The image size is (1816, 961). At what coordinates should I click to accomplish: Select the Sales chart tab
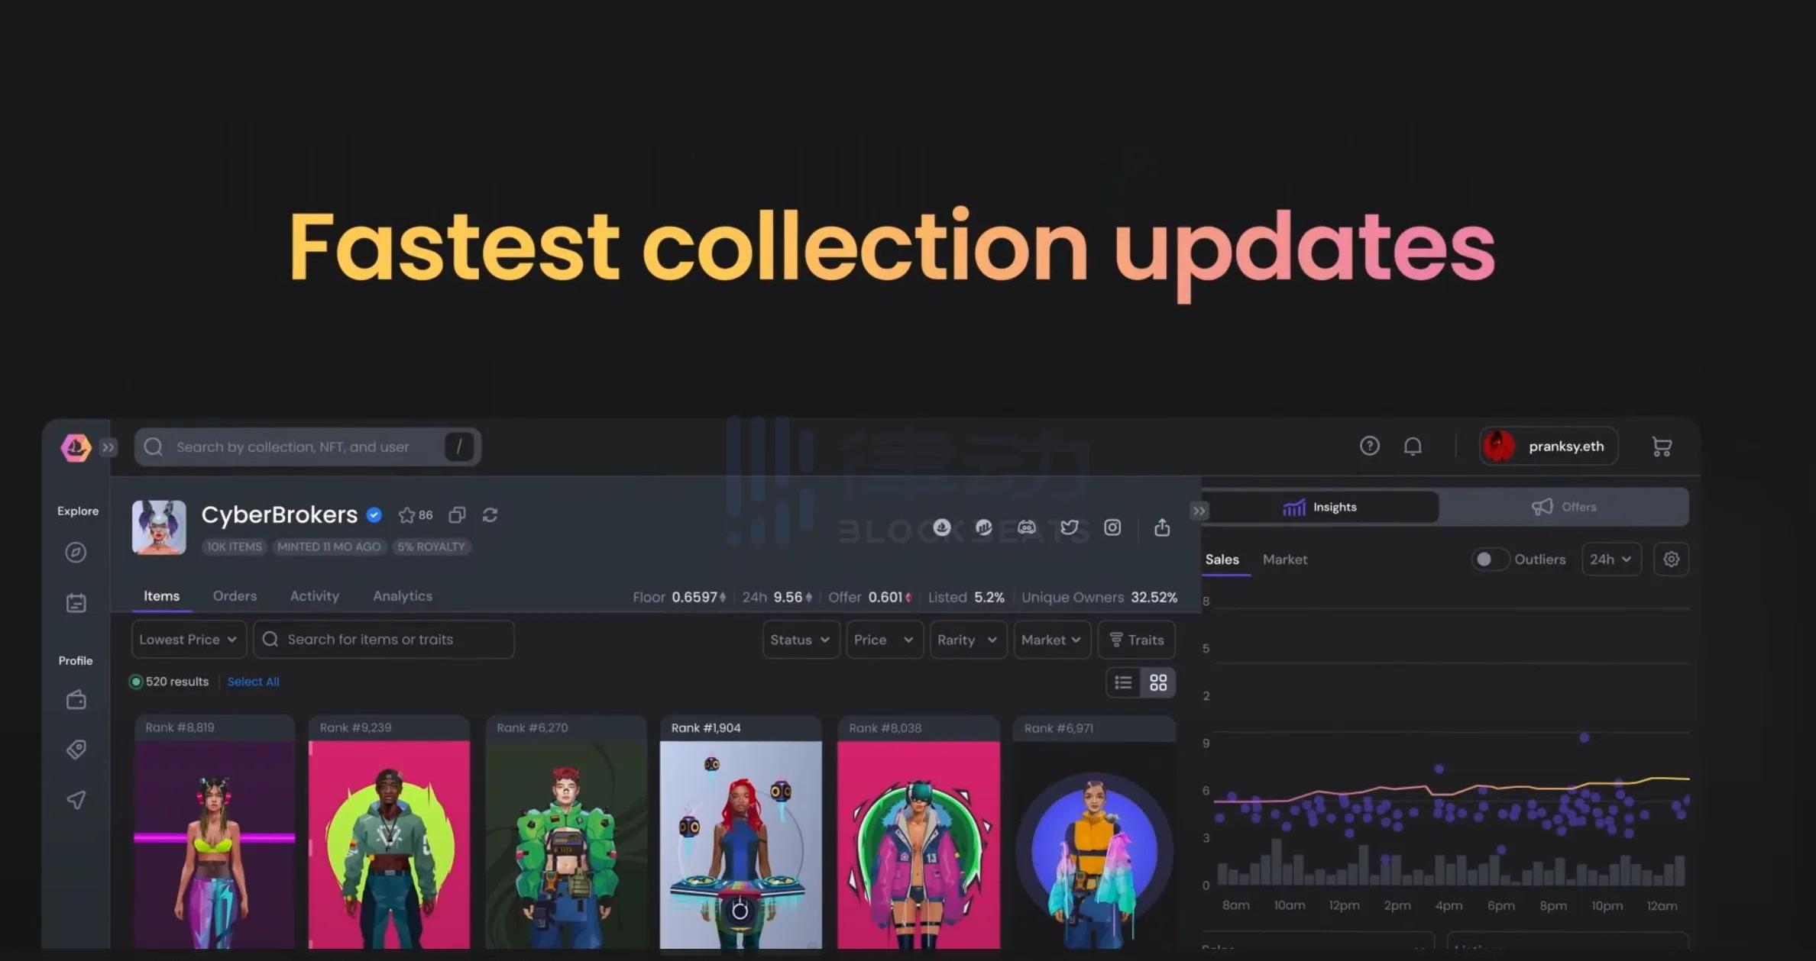(1222, 560)
